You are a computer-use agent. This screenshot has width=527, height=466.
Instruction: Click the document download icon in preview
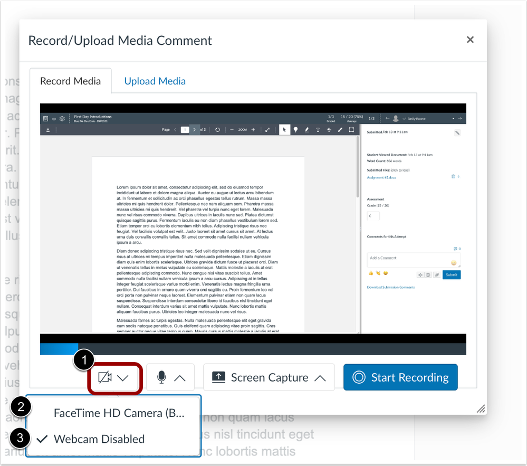(47, 130)
